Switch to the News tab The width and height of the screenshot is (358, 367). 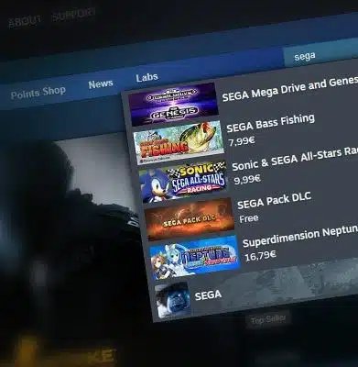[101, 83]
